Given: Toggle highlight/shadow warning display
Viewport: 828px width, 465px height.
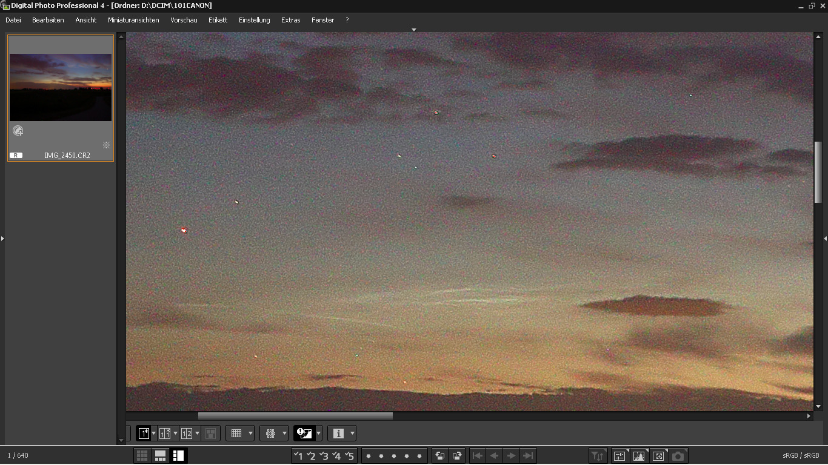Looking at the screenshot, I should point(304,434).
